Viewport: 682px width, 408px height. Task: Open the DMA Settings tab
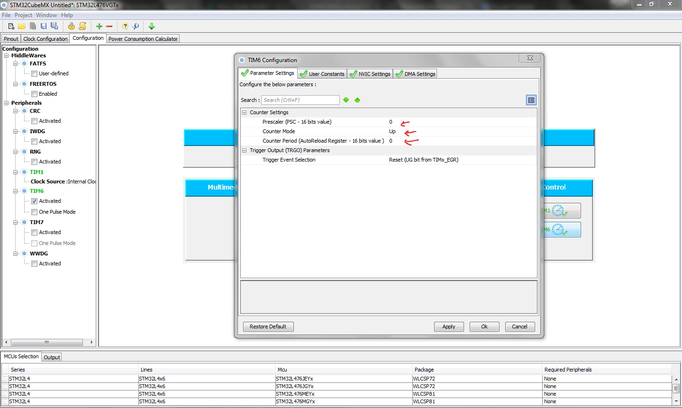pyautogui.click(x=415, y=74)
